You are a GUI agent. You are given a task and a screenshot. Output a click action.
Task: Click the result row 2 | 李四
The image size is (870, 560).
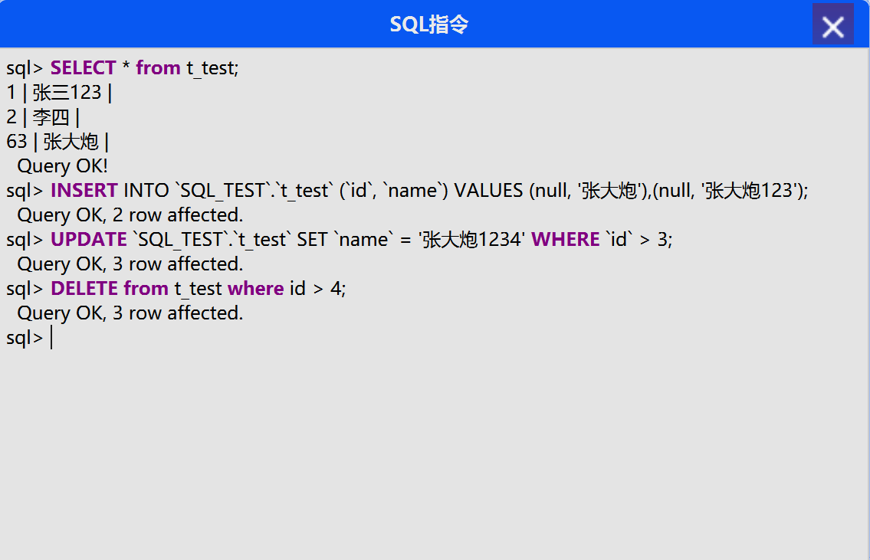[43, 117]
